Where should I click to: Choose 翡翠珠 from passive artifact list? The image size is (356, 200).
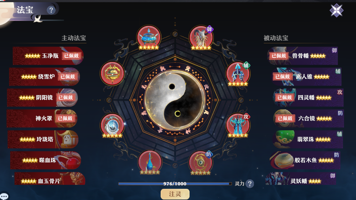click(308, 139)
